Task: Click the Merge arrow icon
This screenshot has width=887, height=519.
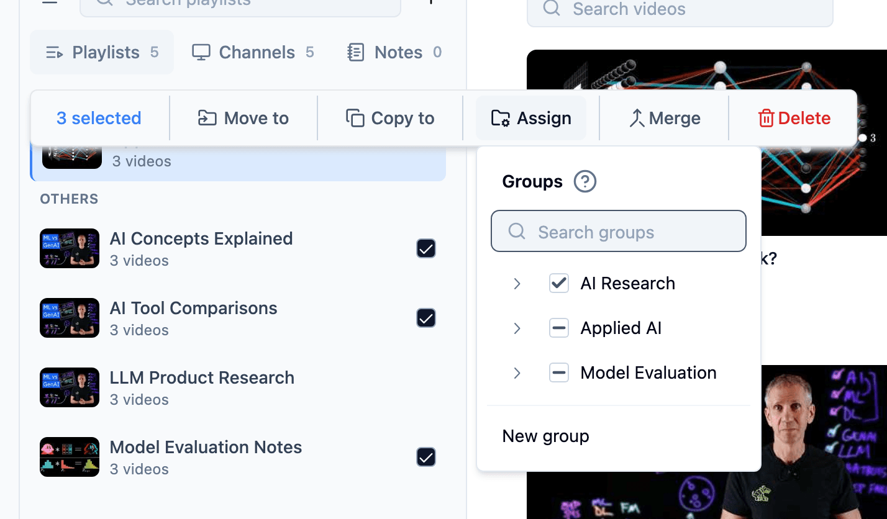Action: (637, 118)
